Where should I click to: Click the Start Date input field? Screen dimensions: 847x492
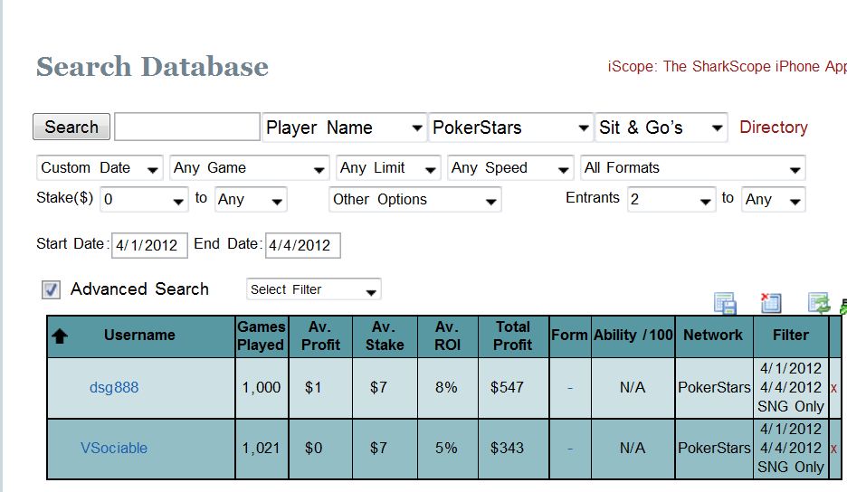tap(149, 245)
